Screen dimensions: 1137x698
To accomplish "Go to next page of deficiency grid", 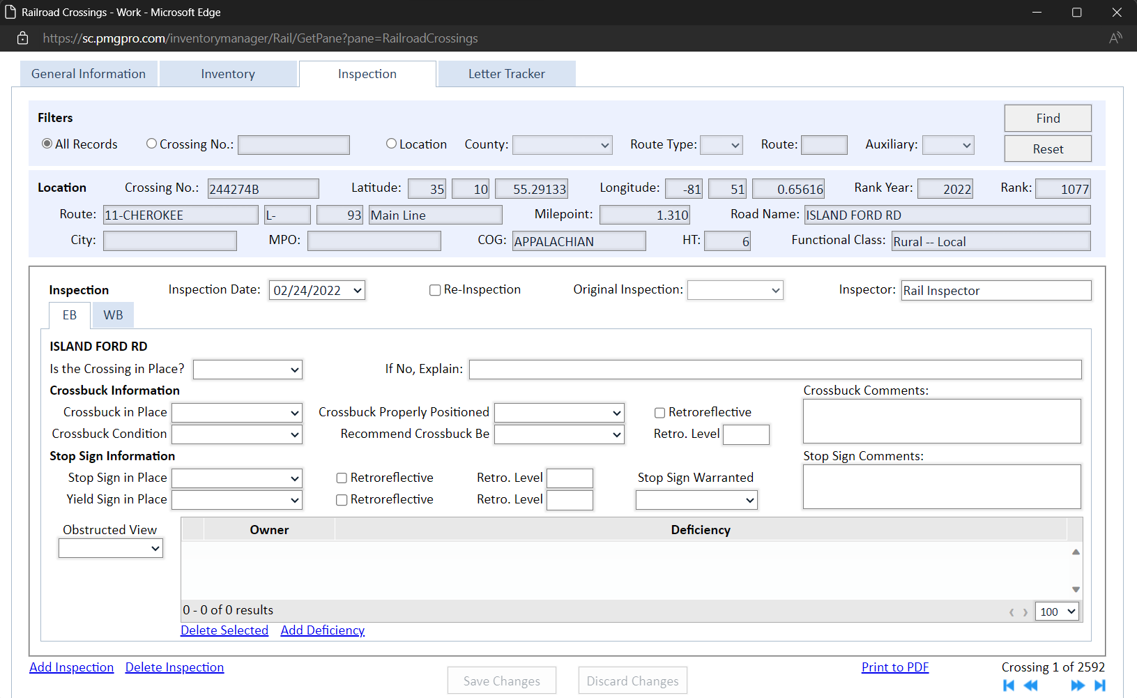I will coord(1025,612).
